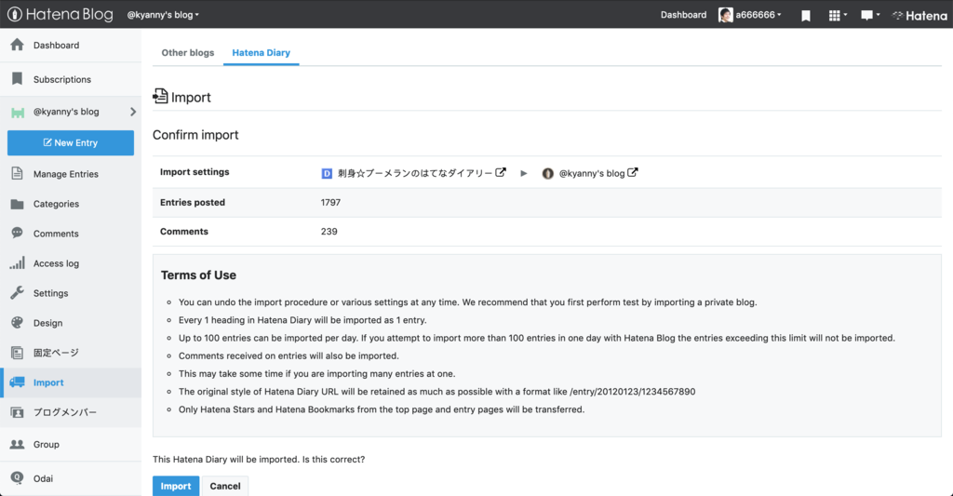The height and width of the screenshot is (496, 953).
Task: Click the blue Import button
Action: coord(176,486)
